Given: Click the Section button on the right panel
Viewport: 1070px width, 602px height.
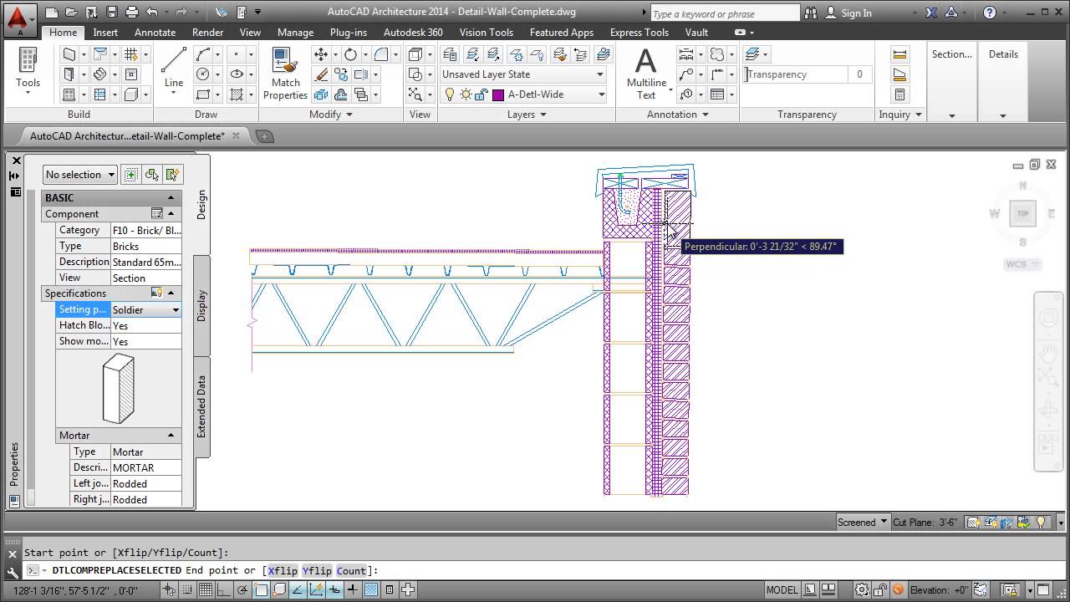Looking at the screenshot, I should tap(951, 54).
